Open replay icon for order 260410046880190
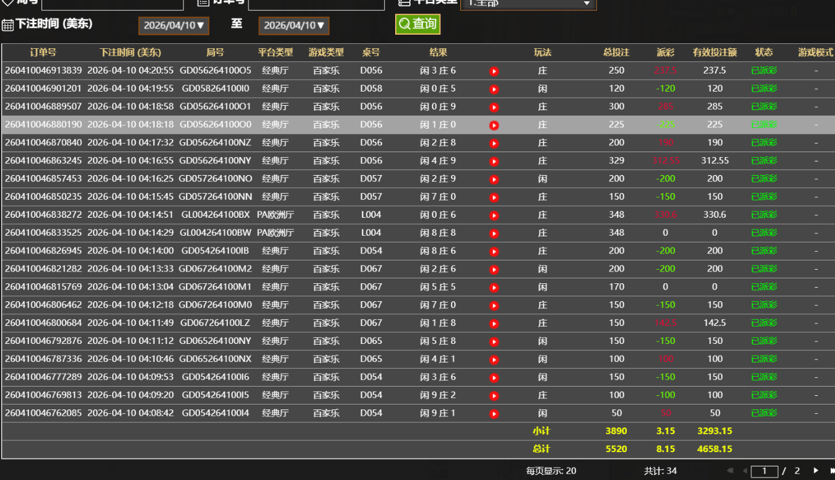Screen dimensions: 835x480 coord(494,126)
